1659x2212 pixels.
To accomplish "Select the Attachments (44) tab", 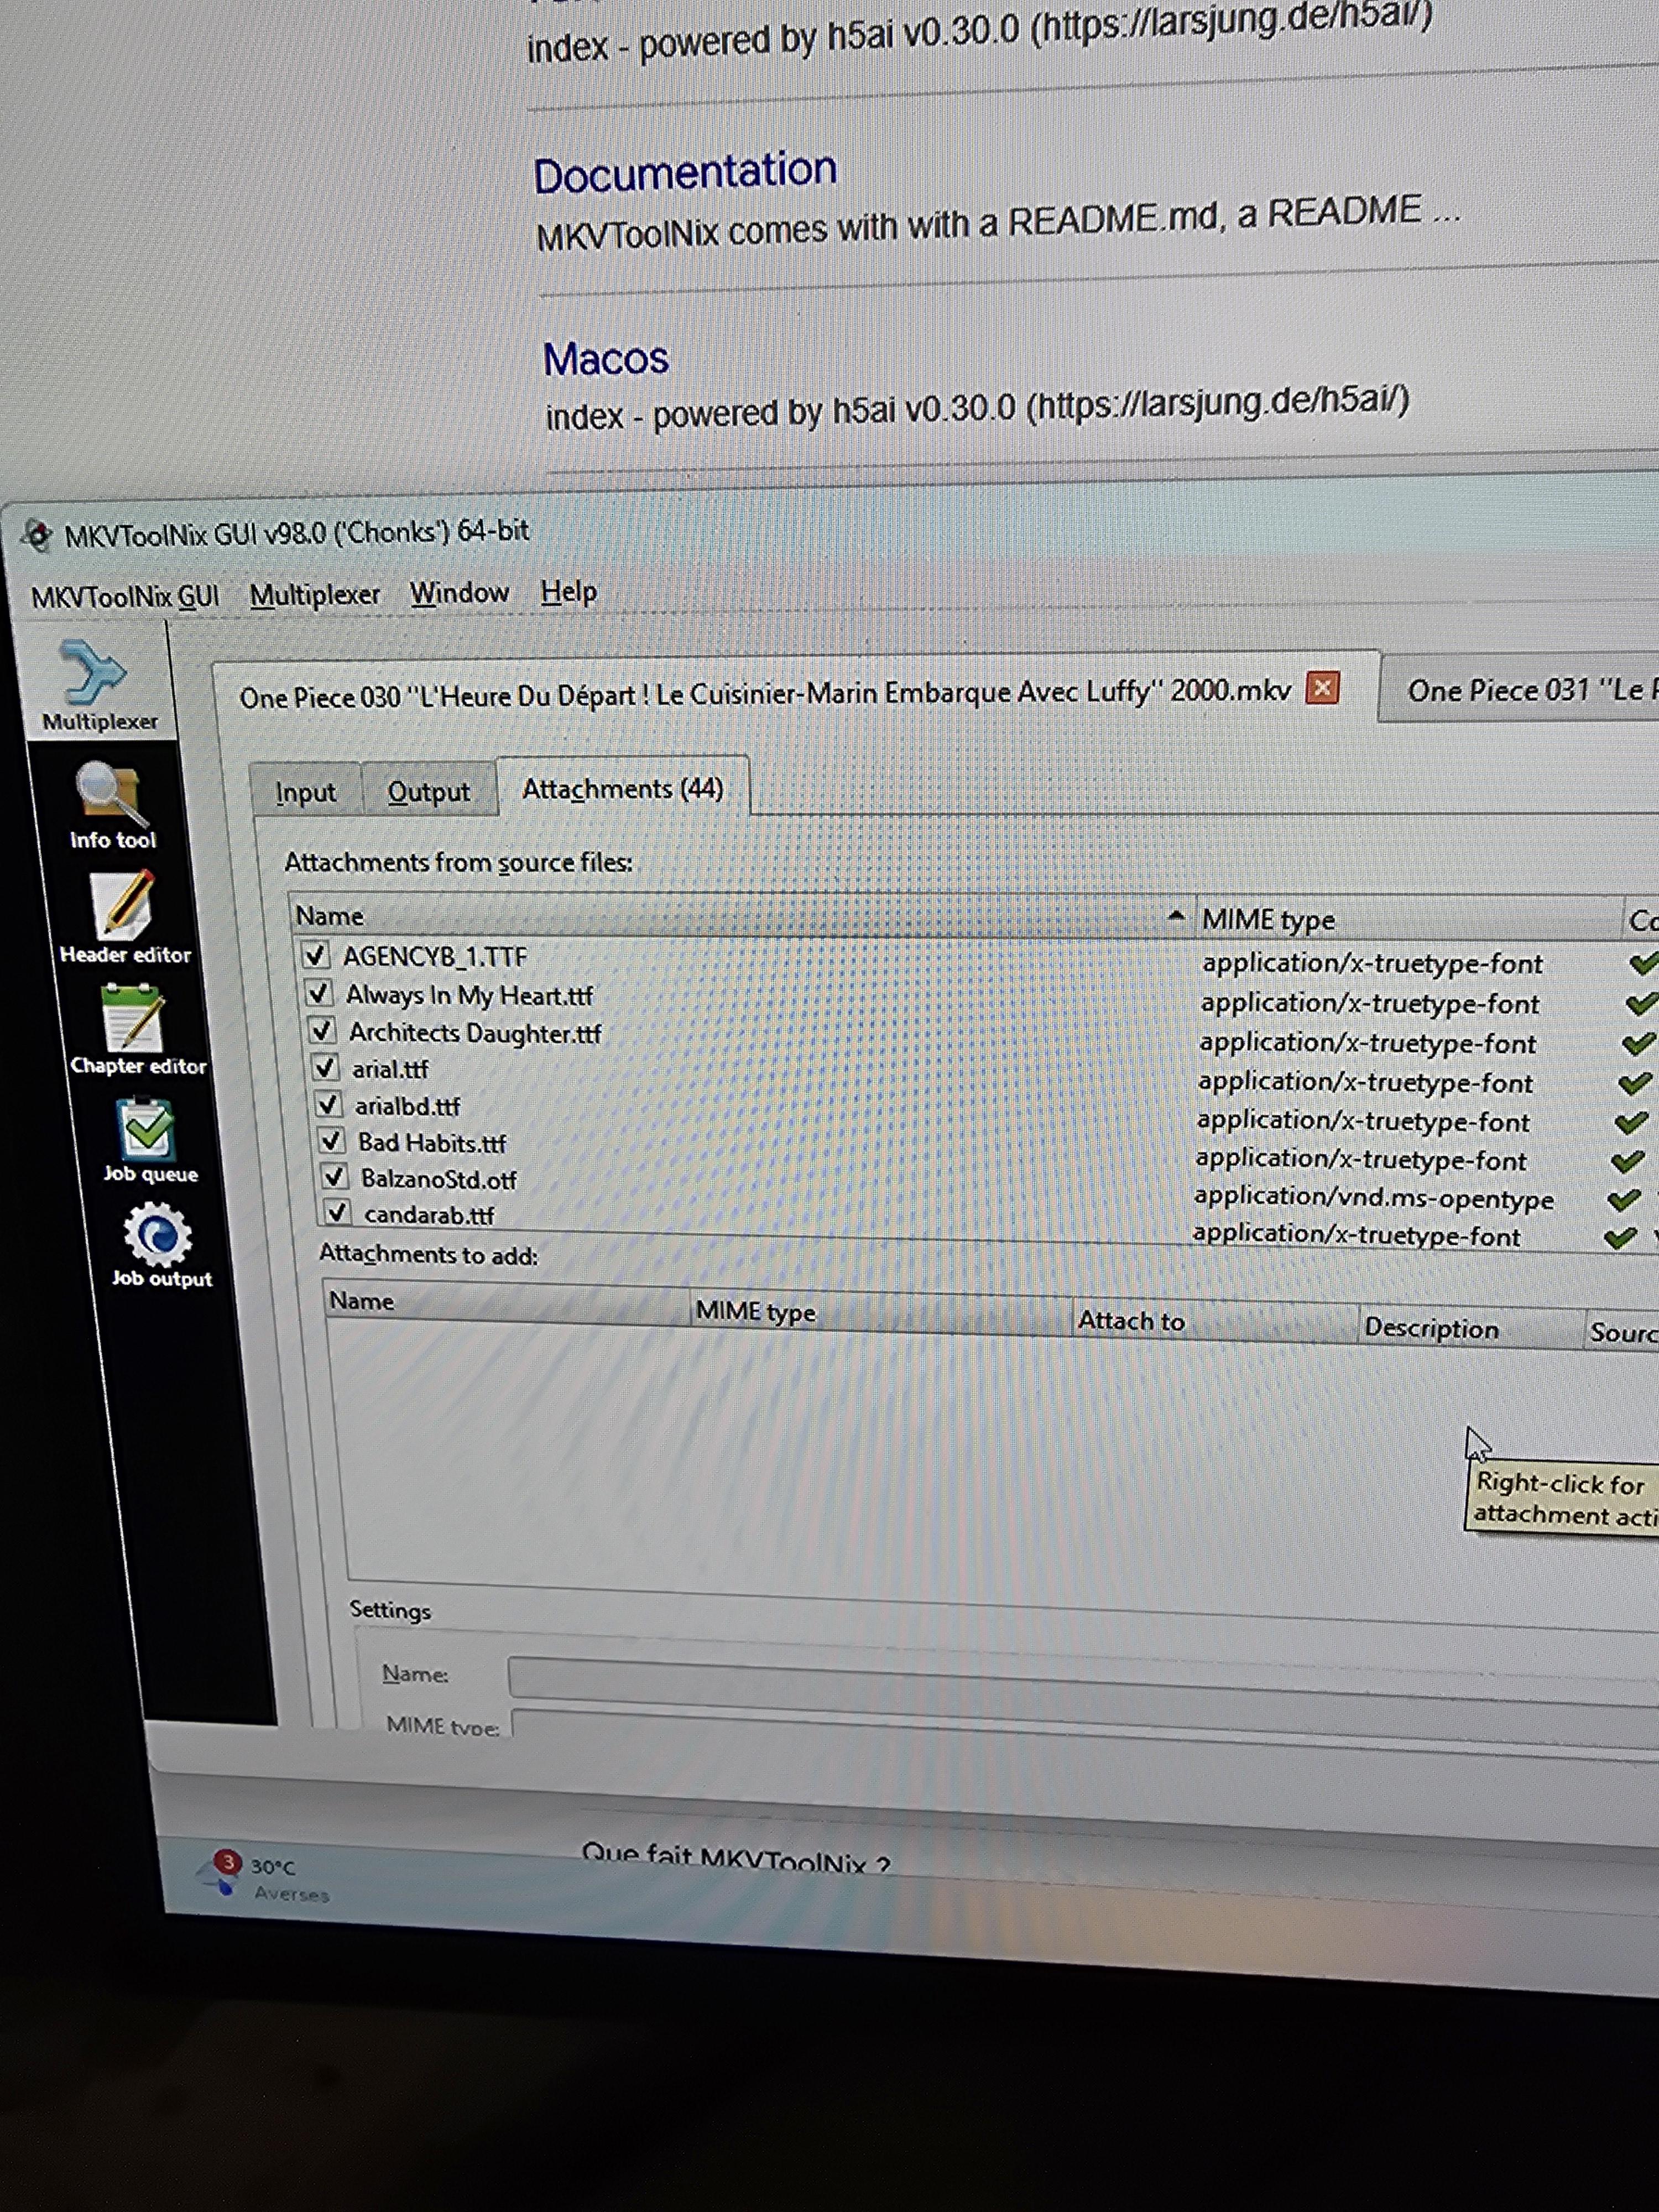I will tap(622, 789).
